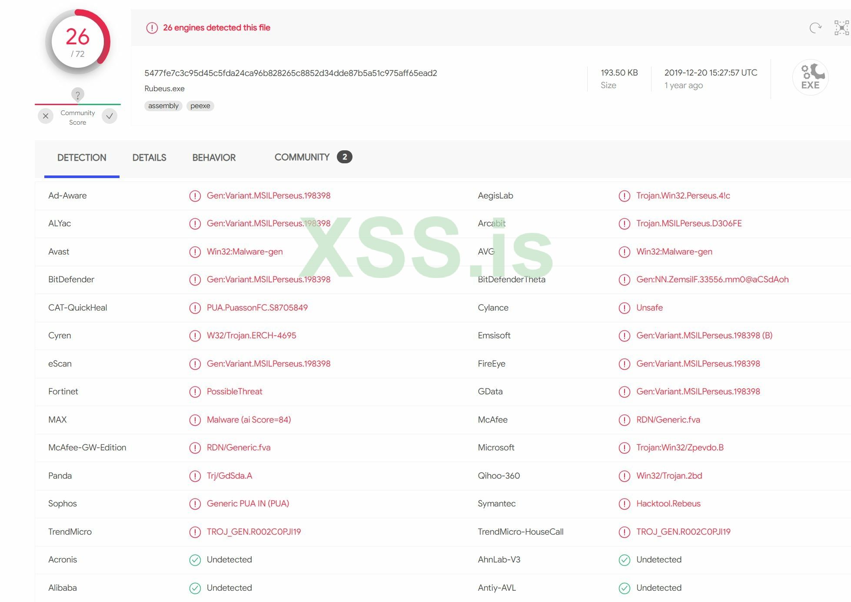
Task: Click the reanalyze refresh icon
Action: click(815, 28)
